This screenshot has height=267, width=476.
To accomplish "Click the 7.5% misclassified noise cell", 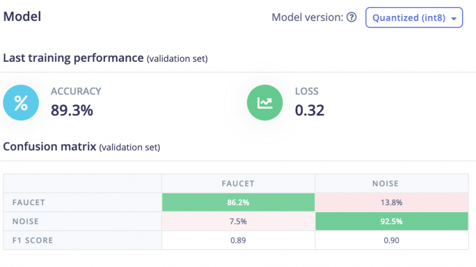I will 238,221.
